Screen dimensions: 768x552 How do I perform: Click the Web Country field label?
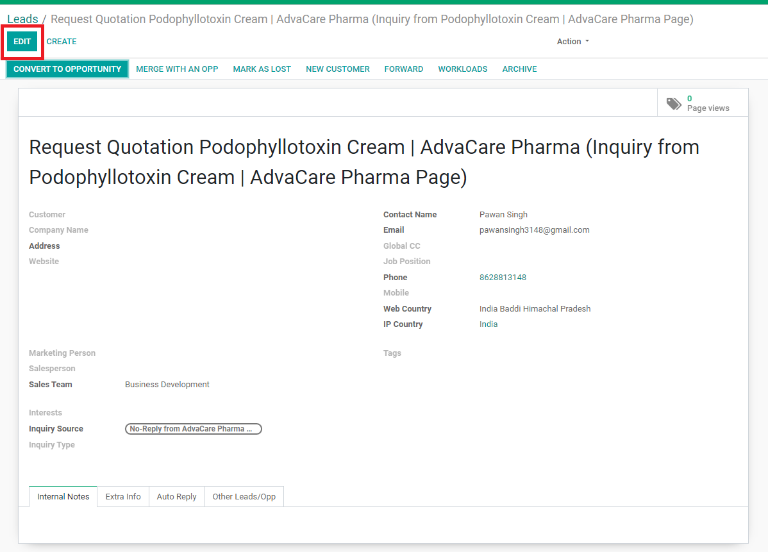point(408,308)
